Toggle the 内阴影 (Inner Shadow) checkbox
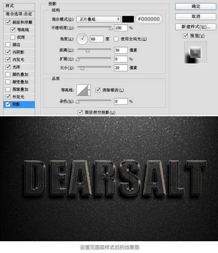The image size is (218, 253). tap(8, 52)
